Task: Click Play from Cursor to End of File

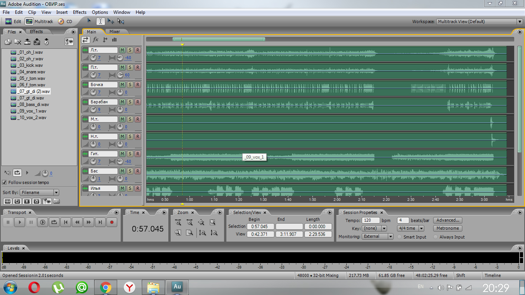Action: (x=43, y=222)
